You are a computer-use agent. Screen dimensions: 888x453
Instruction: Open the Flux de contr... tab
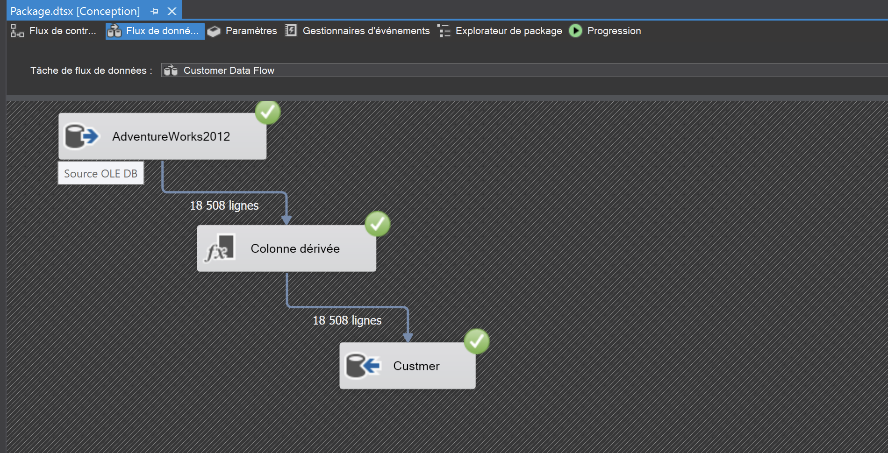pos(54,31)
